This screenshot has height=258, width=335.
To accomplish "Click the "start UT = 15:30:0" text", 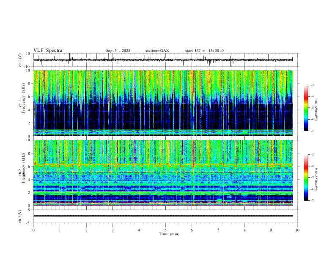I will point(204,51).
